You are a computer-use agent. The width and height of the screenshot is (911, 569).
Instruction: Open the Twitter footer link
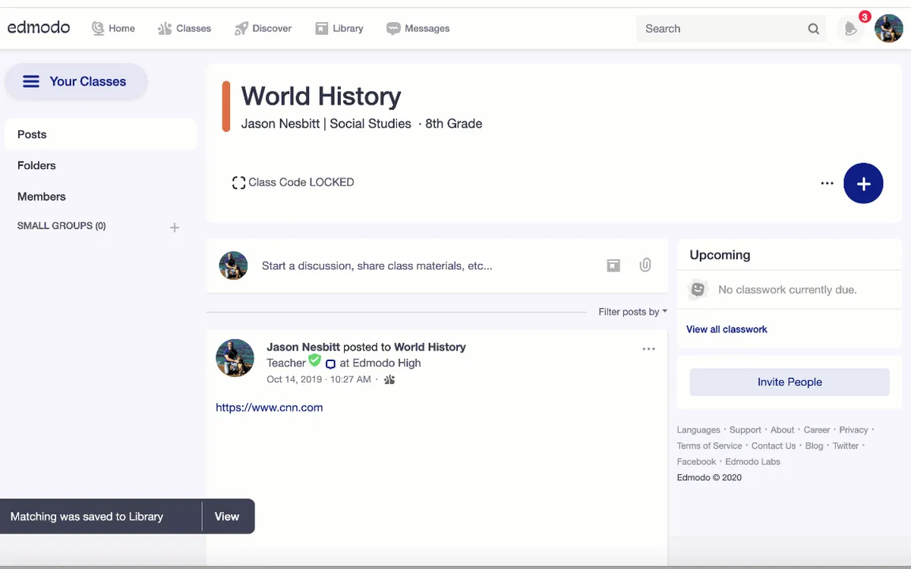pyautogui.click(x=846, y=446)
